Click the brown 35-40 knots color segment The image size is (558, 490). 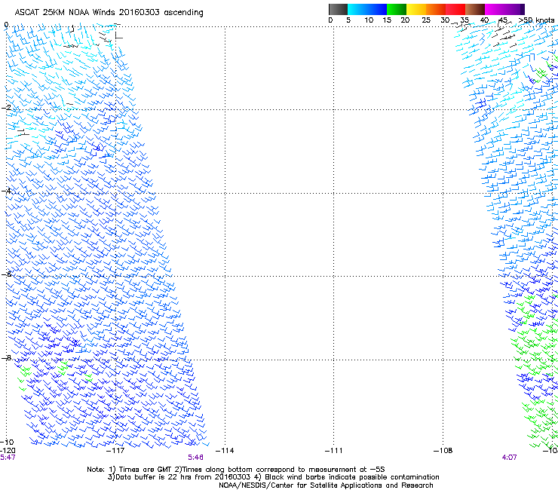(x=475, y=9)
